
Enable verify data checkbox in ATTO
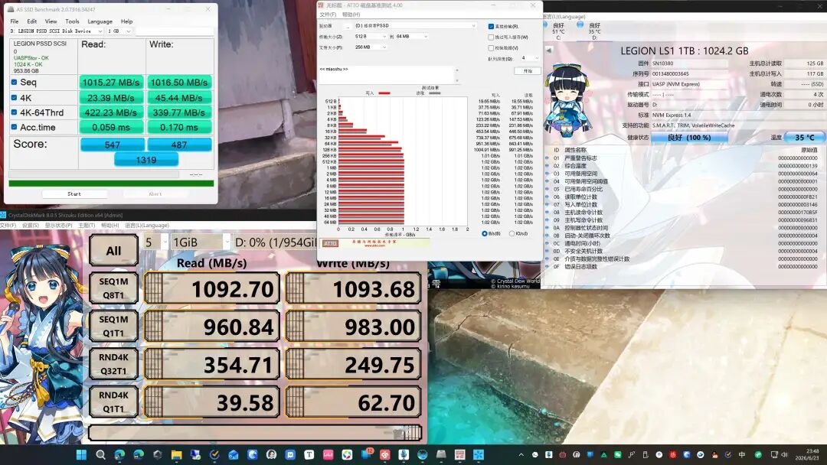tap(491, 48)
